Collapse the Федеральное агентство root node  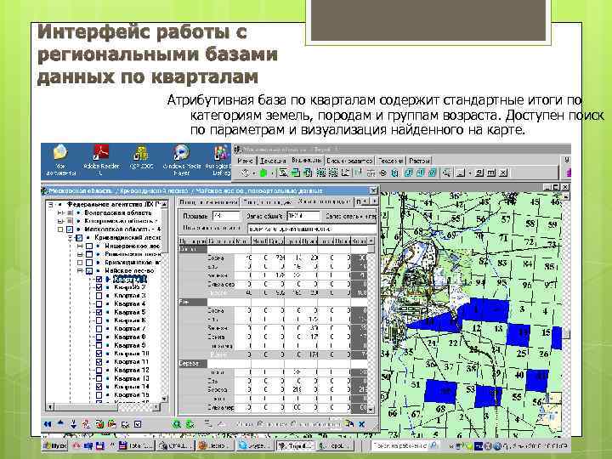click(51, 205)
